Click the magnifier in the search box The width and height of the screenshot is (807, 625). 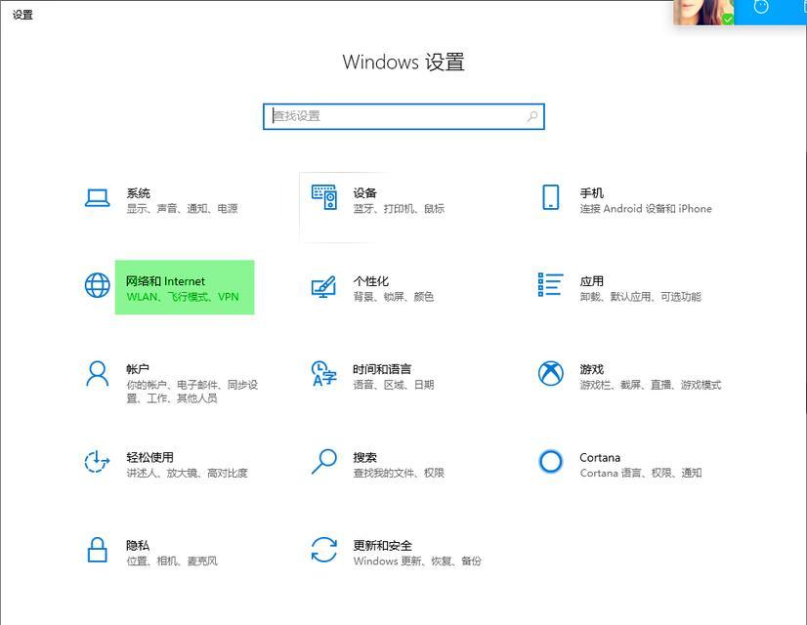532,117
